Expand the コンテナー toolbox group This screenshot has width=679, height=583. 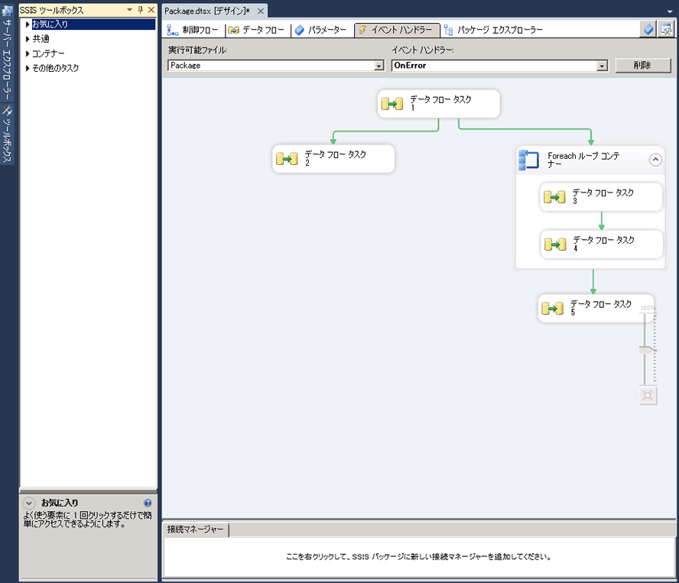tap(28, 53)
